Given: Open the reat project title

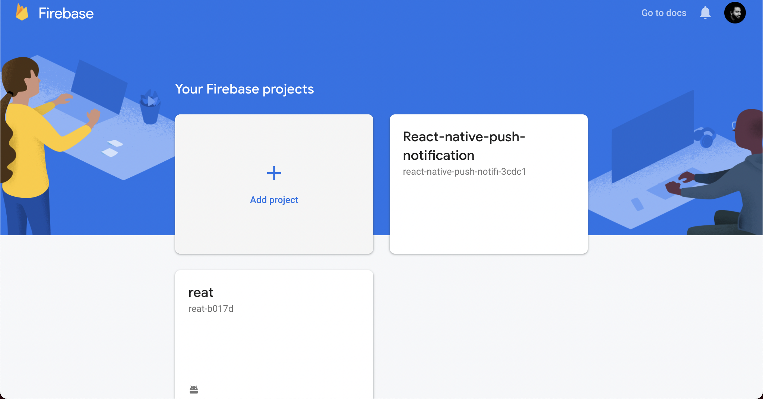Looking at the screenshot, I should [201, 293].
